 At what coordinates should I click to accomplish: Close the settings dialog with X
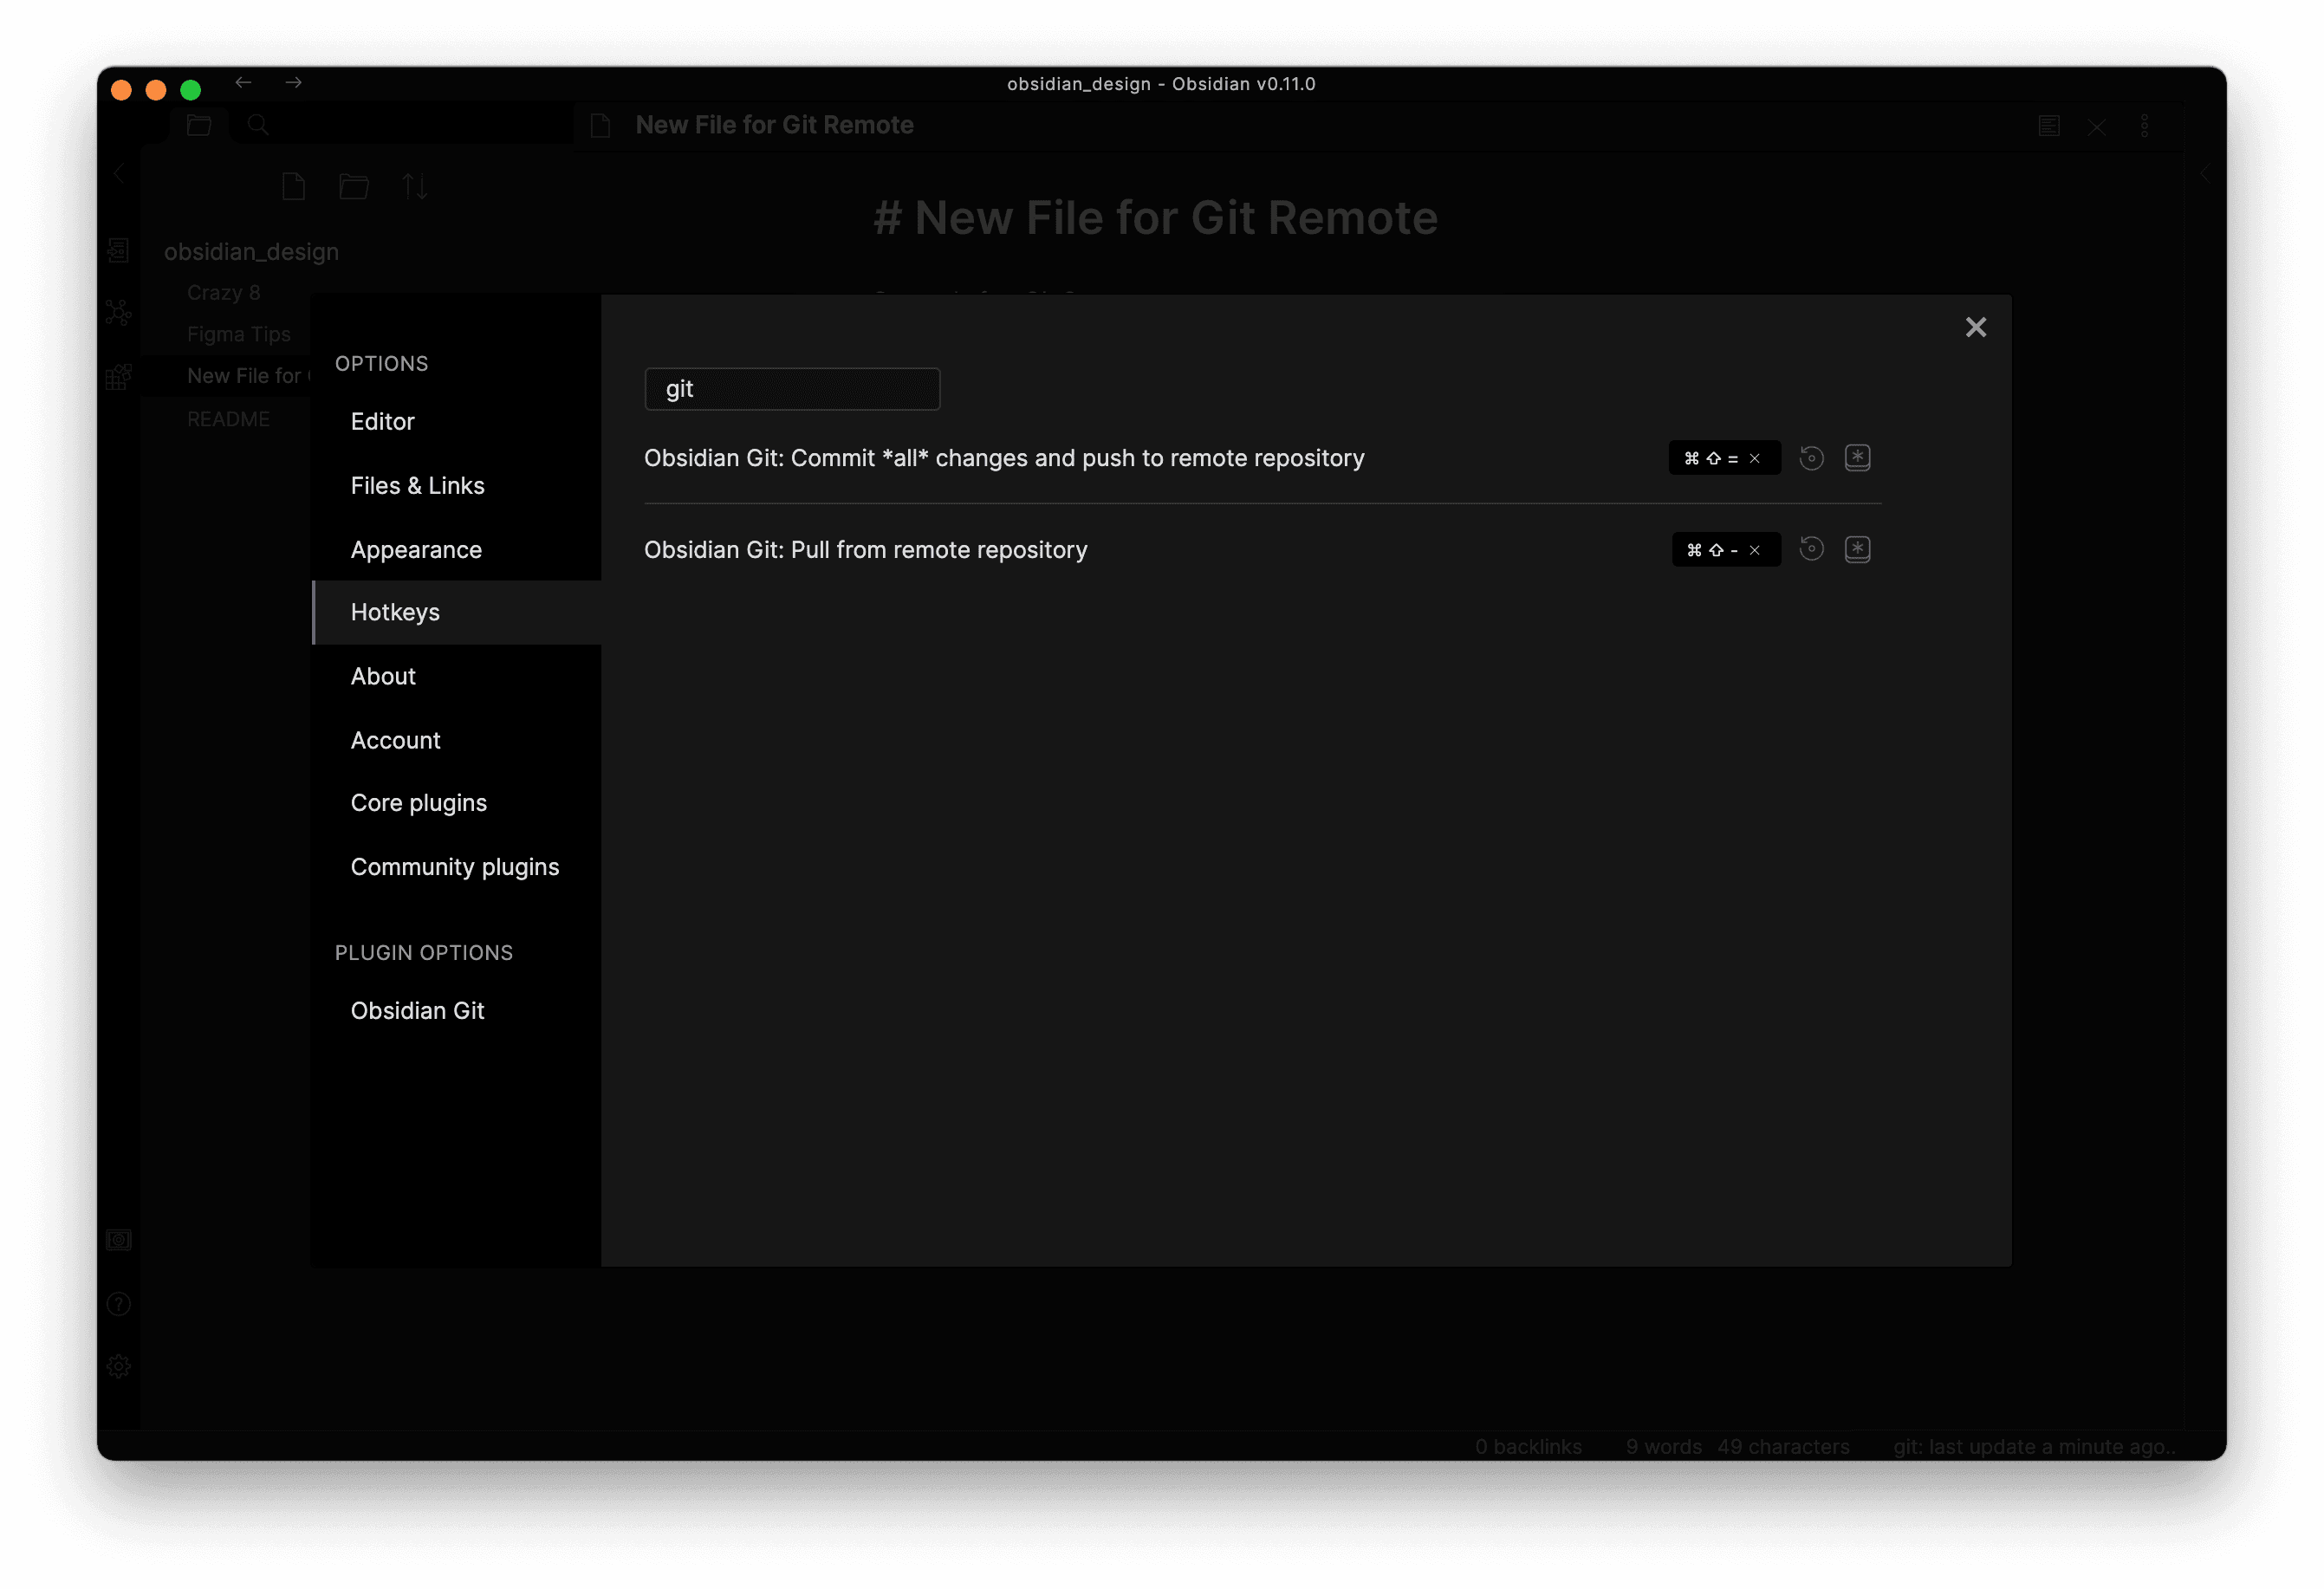(x=1975, y=327)
